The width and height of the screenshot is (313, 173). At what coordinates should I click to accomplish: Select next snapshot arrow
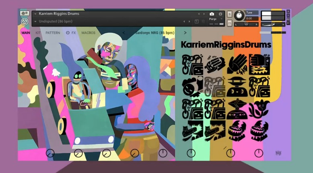pyautogui.click(x=189, y=22)
